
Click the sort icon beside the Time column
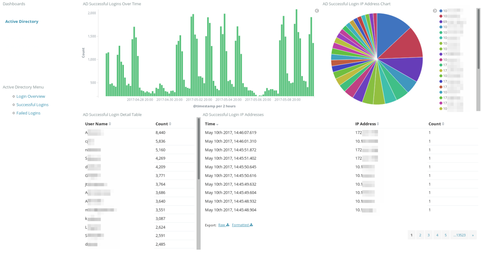point(217,124)
